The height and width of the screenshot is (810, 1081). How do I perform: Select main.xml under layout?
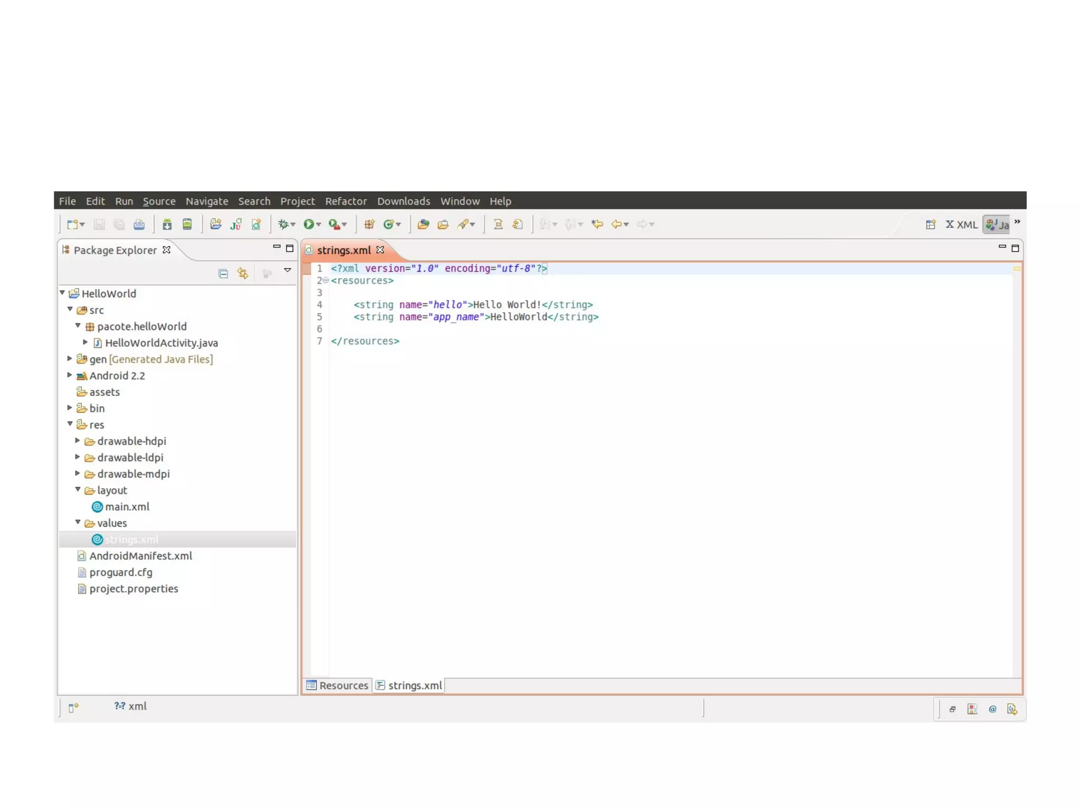tap(127, 507)
